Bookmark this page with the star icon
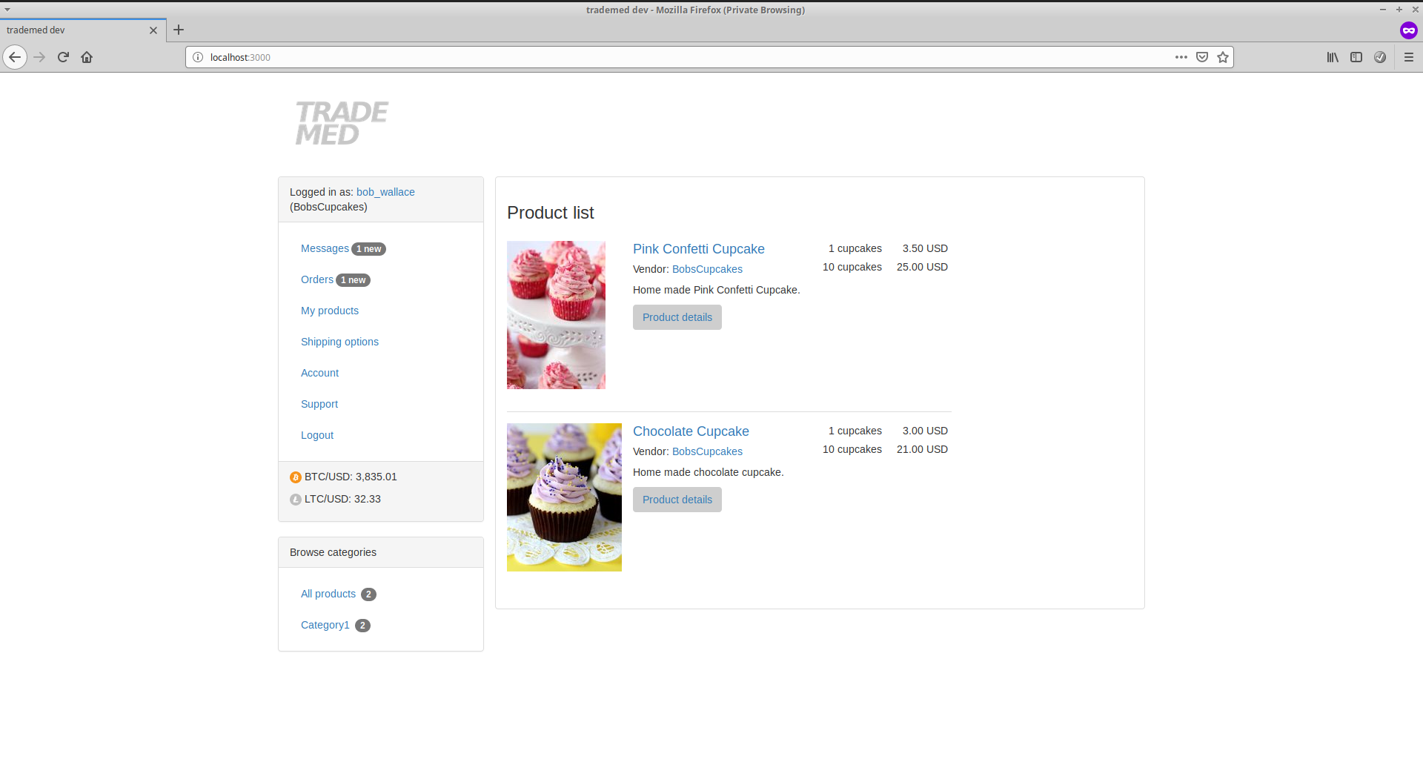 click(1223, 57)
